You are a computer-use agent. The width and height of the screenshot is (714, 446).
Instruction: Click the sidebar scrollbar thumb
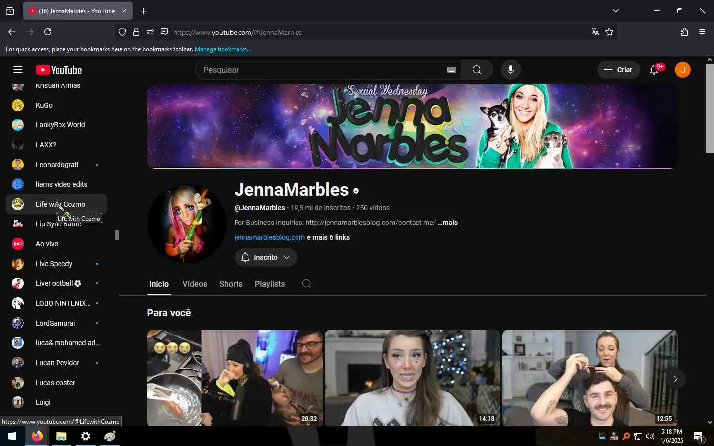point(117,235)
